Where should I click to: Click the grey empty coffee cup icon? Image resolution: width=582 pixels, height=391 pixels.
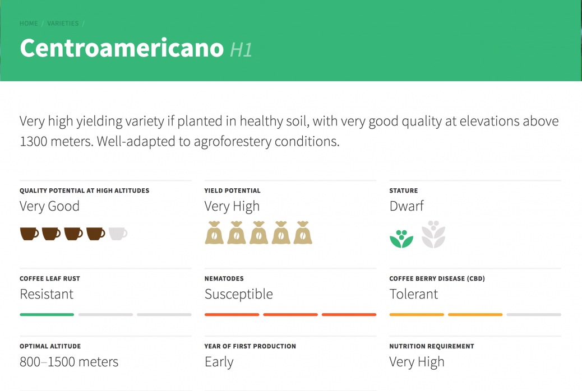(118, 234)
